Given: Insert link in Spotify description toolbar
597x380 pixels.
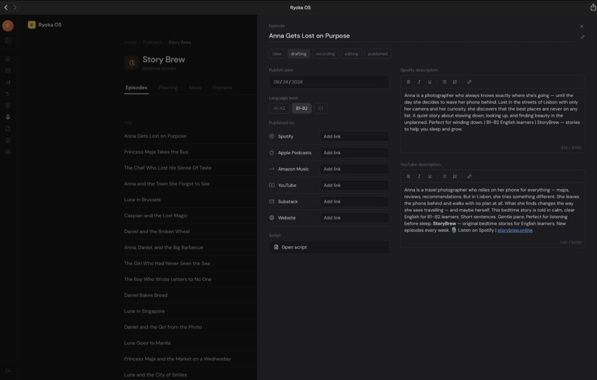Looking at the screenshot, I should tap(469, 82).
